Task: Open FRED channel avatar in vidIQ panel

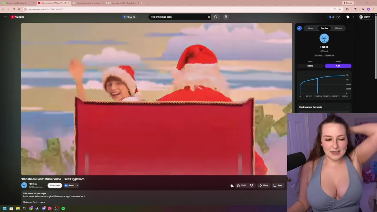Action: click(x=324, y=38)
